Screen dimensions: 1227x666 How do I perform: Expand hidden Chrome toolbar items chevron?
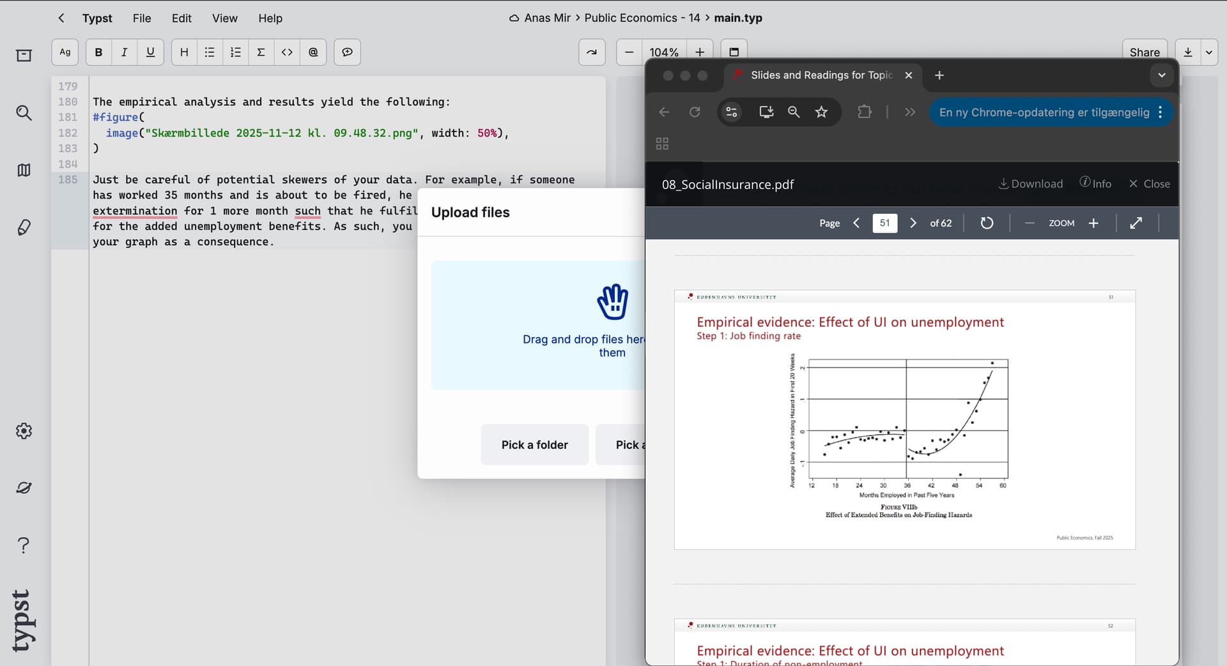click(910, 112)
